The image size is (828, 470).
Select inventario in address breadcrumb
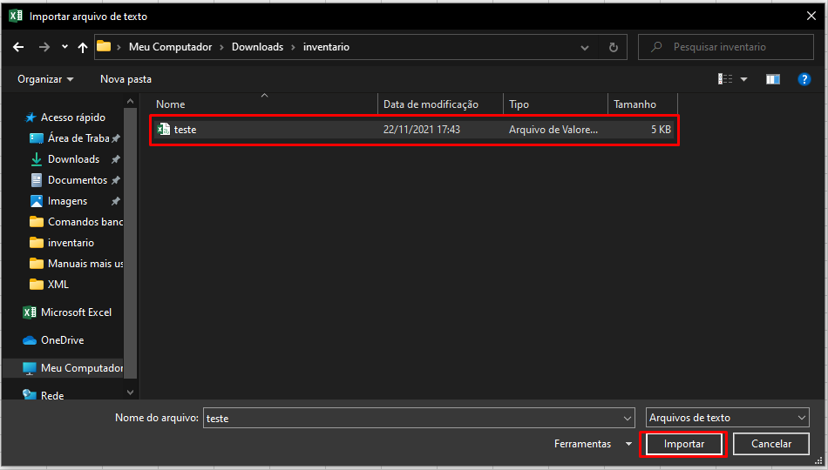coord(326,47)
